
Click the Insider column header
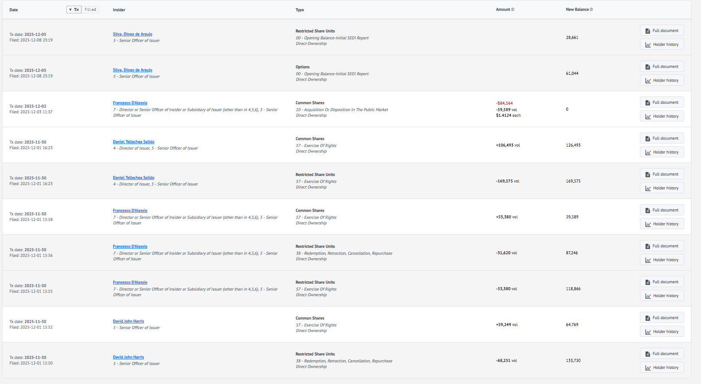[x=119, y=10]
